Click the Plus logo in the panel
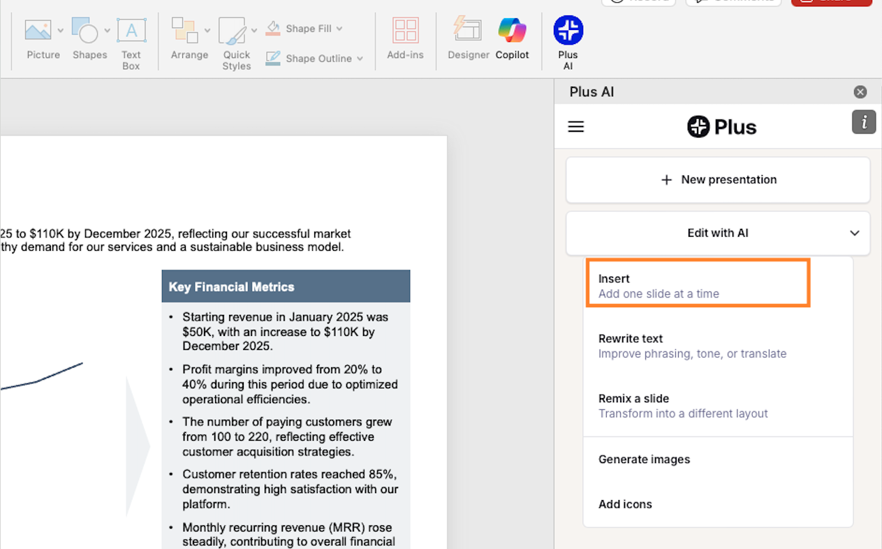Image resolution: width=882 pixels, height=549 pixels. point(721,127)
